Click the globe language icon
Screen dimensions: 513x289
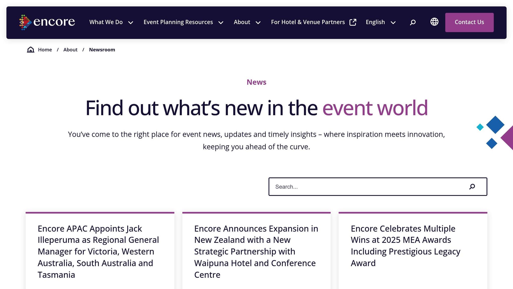click(434, 22)
